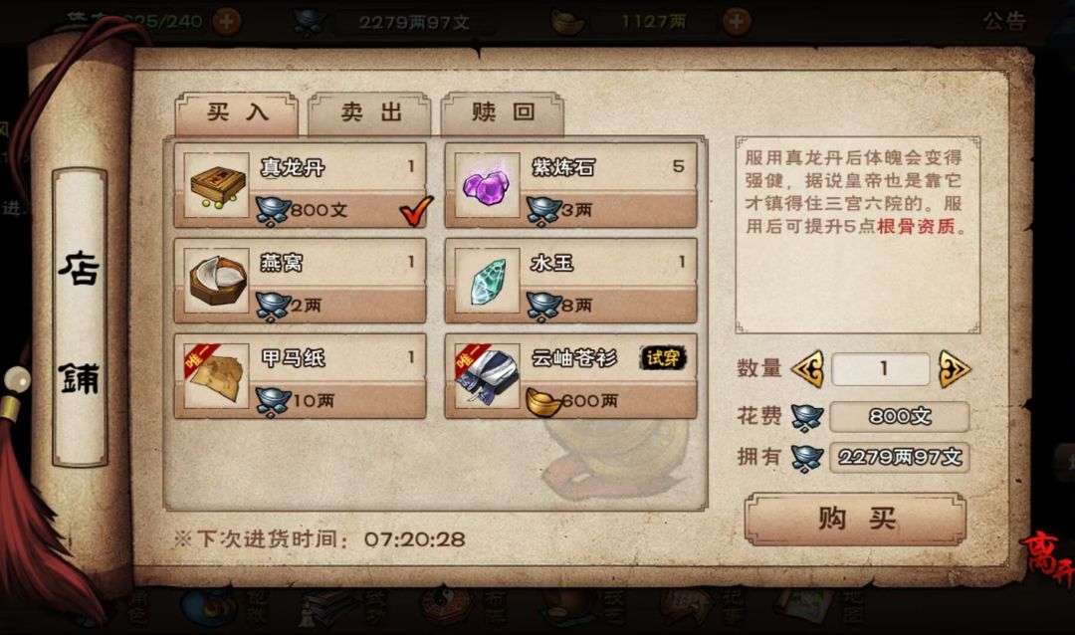Decrease quantity with left arrow
1075x635 pixels.
[807, 369]
